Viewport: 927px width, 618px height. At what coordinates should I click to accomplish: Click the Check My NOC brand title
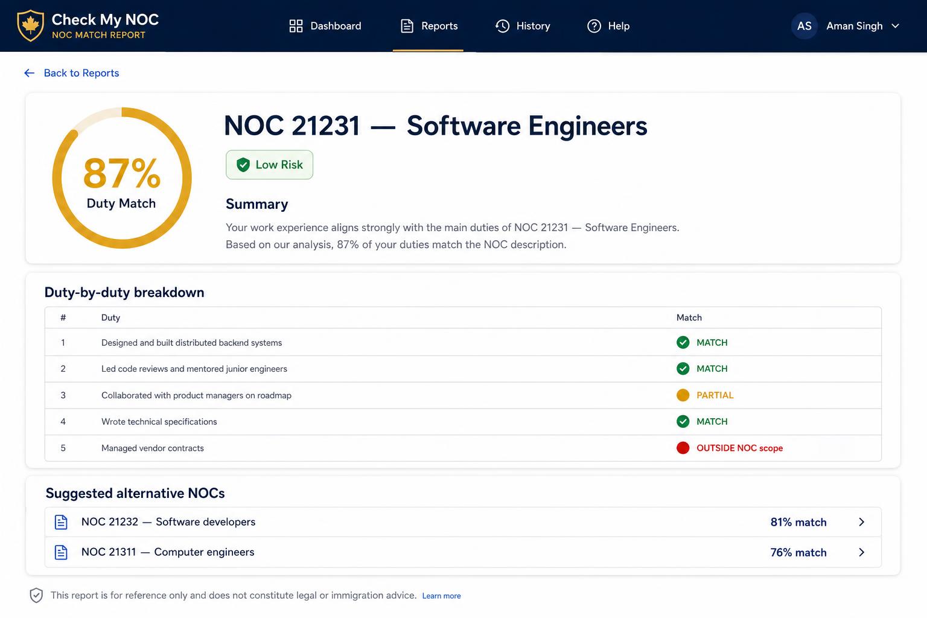tap(105, 19)
